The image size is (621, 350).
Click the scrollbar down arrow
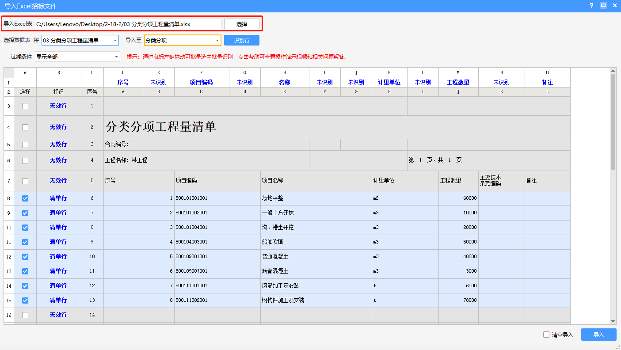(613, 321)
